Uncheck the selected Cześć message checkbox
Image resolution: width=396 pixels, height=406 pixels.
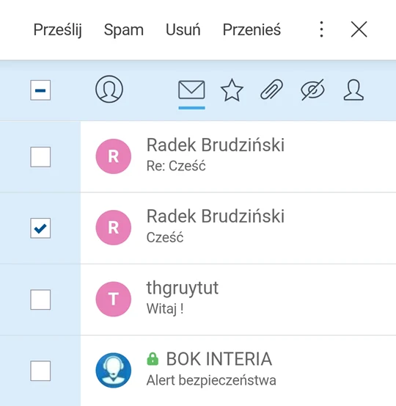40,228
